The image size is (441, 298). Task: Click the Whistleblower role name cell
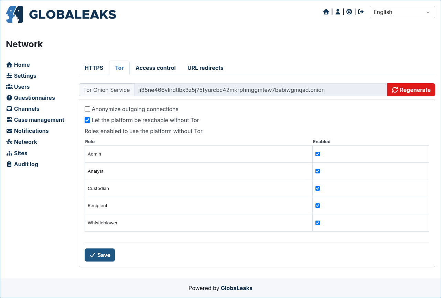tap(198, 223)
